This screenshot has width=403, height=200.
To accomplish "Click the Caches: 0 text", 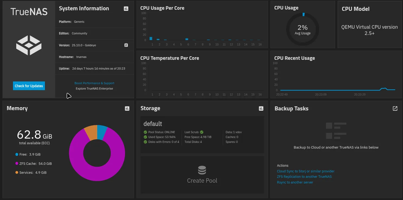I will (232, 137).
